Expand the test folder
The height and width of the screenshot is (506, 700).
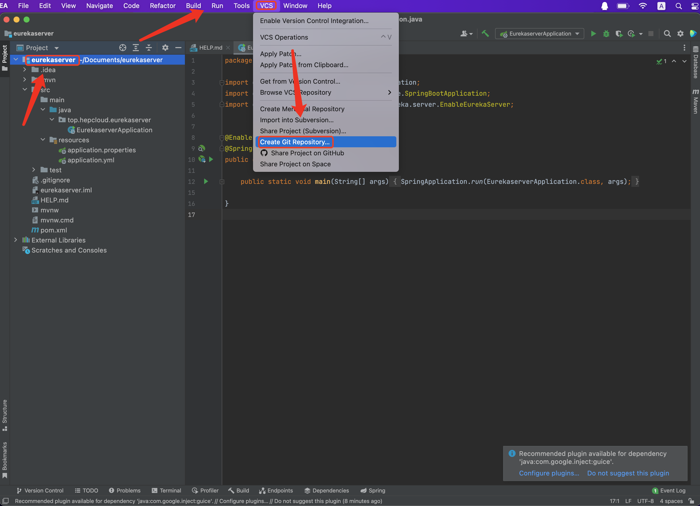tap(34, 170)
